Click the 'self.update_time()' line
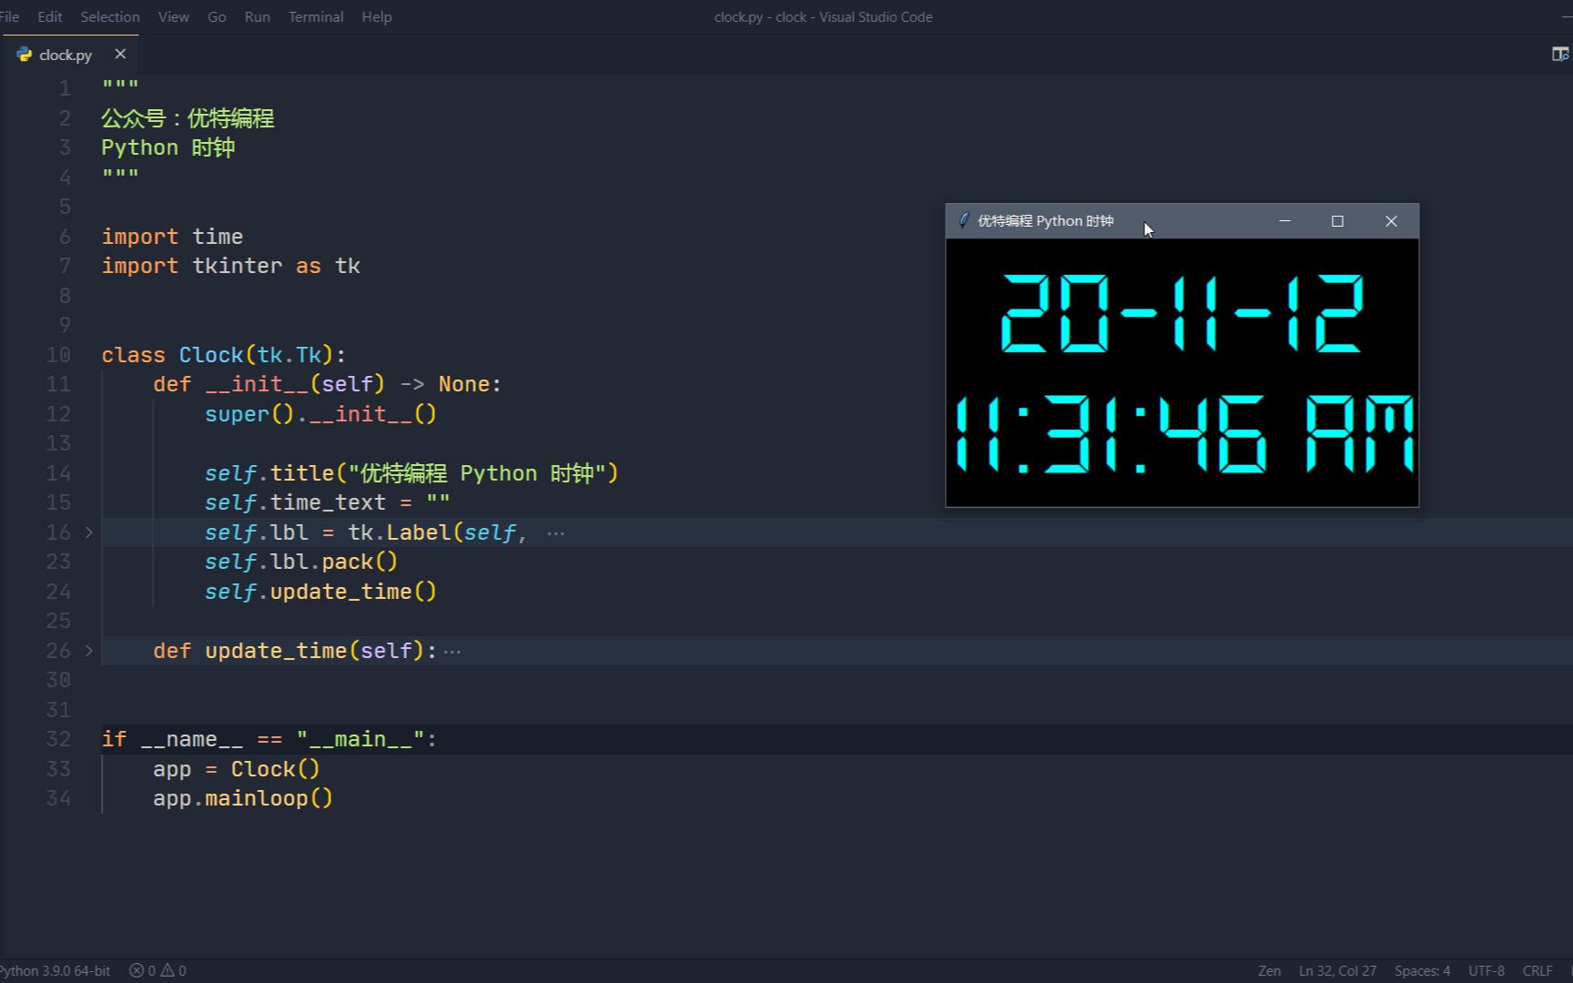Screen dimensions: 1573x983 point(320,592)
